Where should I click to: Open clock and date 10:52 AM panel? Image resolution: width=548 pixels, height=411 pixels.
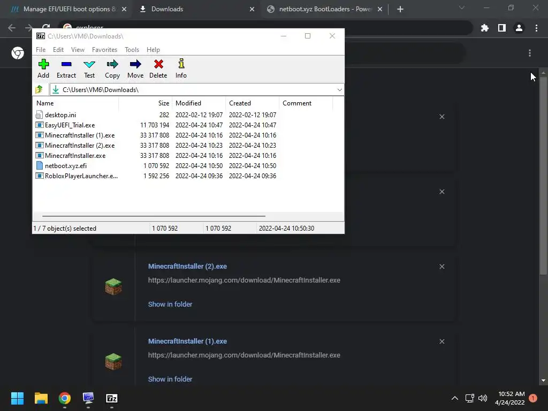[510, 398]
